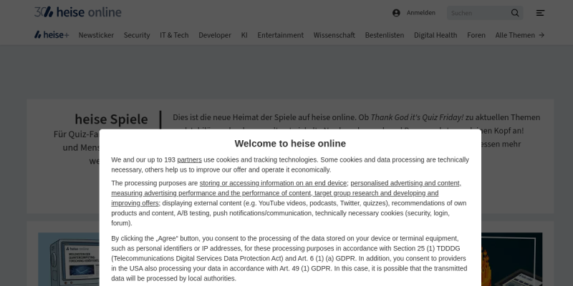
Task: Open the heise+ navigation item
Action: click(x=52, y=34)
